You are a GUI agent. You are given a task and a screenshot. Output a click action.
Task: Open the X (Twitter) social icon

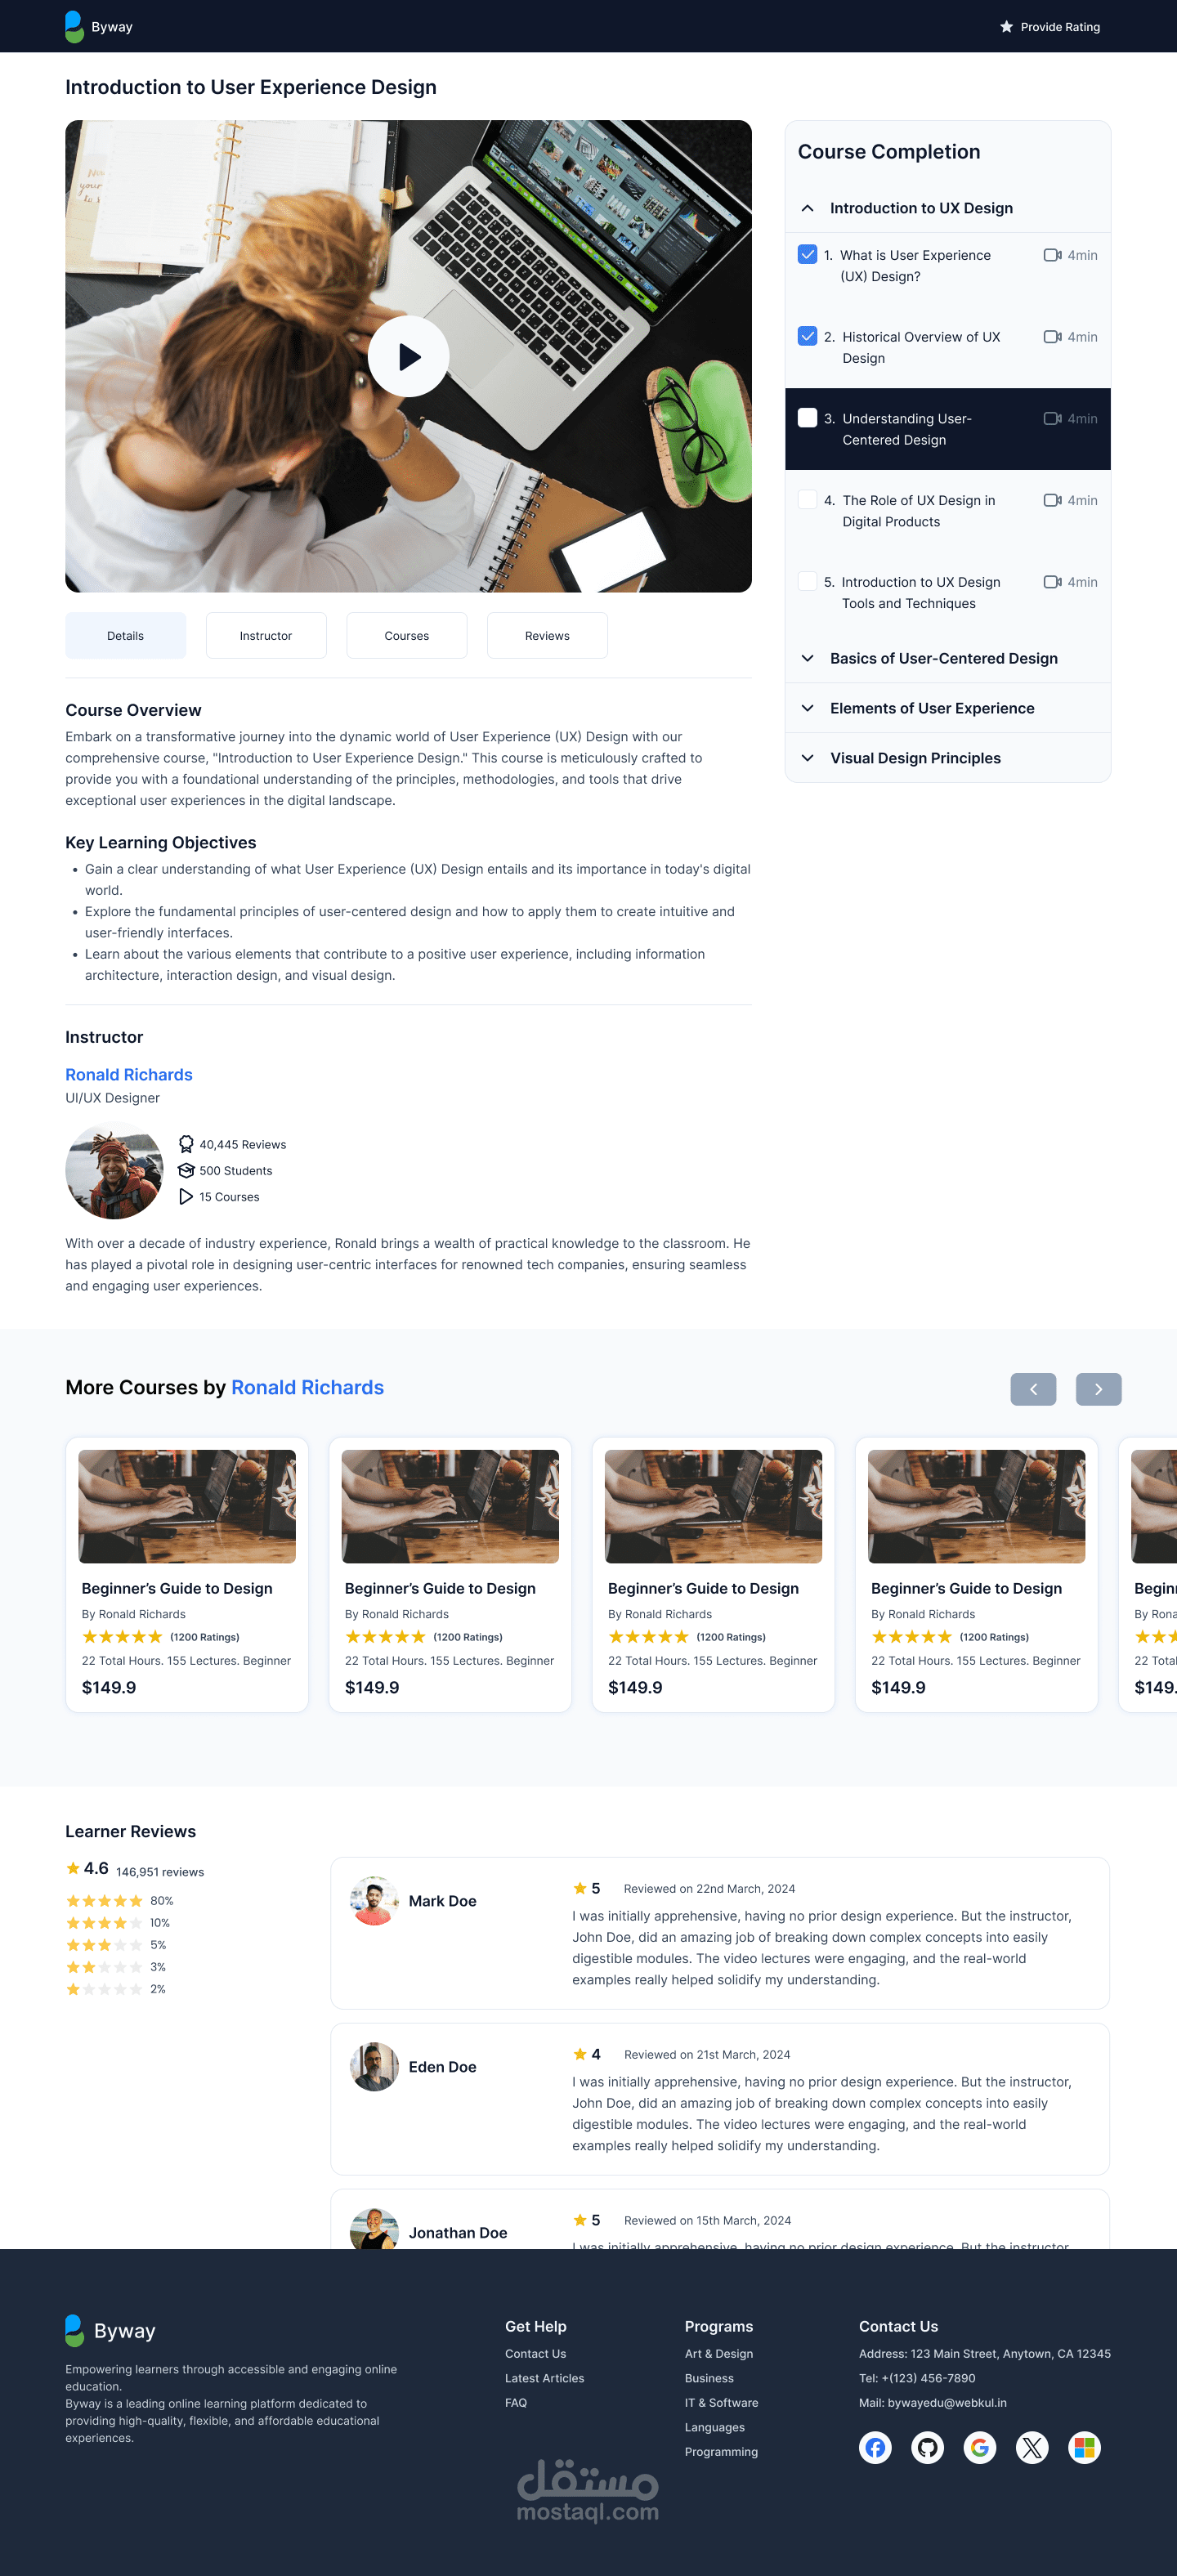[1032, 2447]
